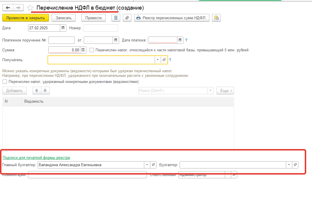Open Подписи для печатной формы реестра link
Image resolution: width=312 pixels, height=205 pixels.
tap(36, 157)
